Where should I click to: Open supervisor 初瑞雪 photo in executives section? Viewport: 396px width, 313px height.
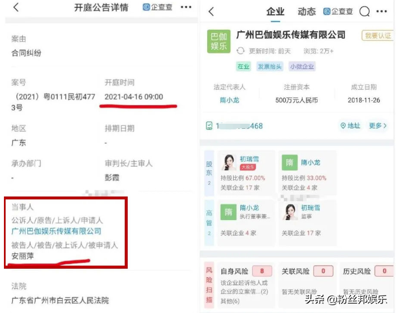click(x=290, y=212)
